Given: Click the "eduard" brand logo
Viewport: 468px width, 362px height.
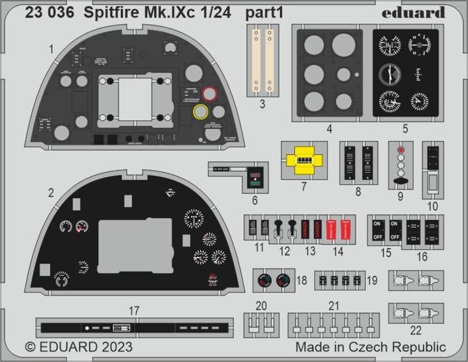Looking at the screenshot, I should point(413,12).
